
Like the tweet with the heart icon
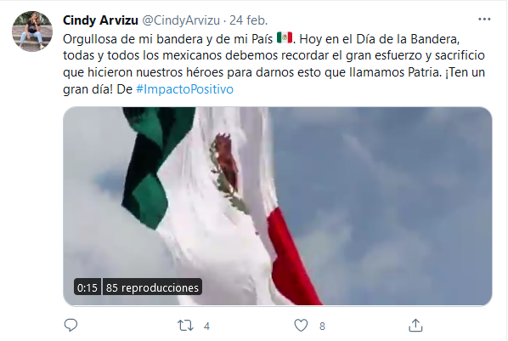(x=301, y=326)
